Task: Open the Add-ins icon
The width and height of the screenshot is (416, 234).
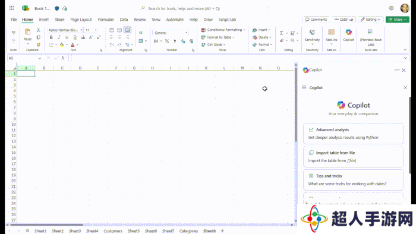Action: [332, 32]
